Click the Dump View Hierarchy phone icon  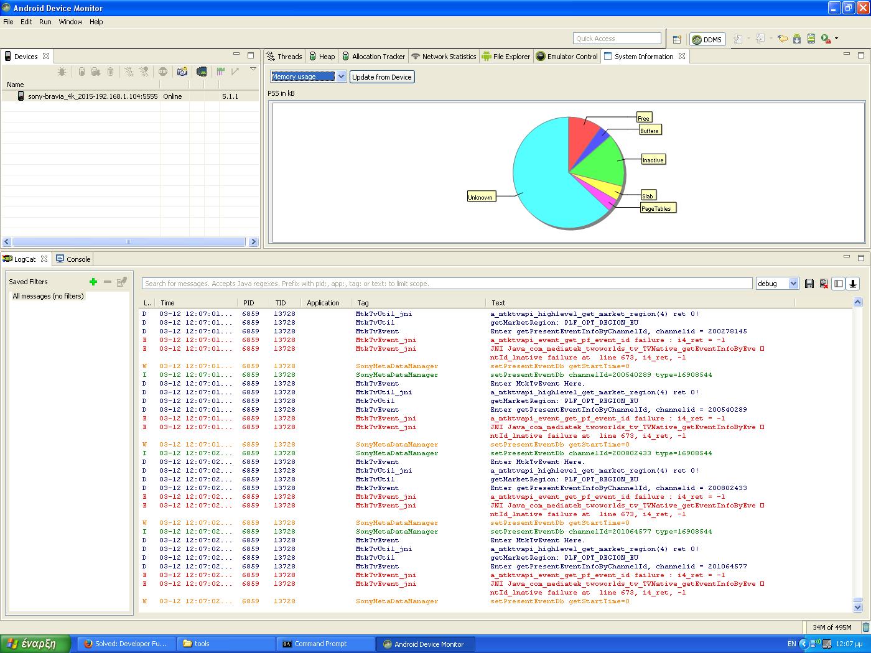point(201,72)
